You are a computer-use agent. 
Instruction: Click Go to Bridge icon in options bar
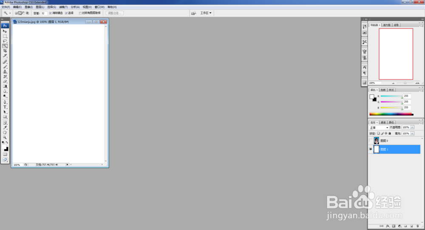pyautogui.click(x=193, y=13)
